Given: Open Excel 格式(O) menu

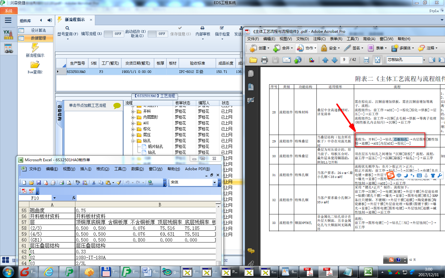Looking at the screenshot, I should tap(103, 169).
